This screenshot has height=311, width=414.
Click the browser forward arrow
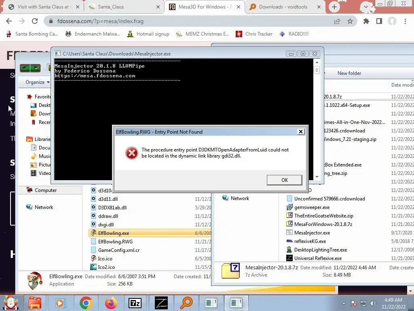pyautogui.click(x=22, y=21)
